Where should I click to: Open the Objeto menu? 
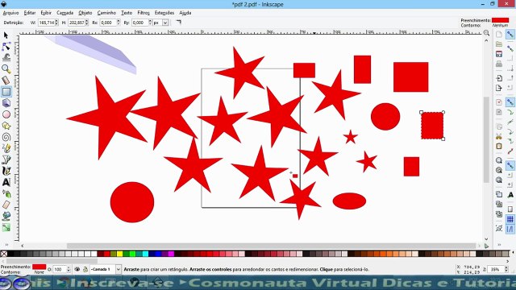pos(85,13)
